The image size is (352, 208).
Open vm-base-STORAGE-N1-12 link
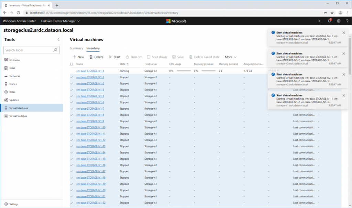(x=91, y=140)
